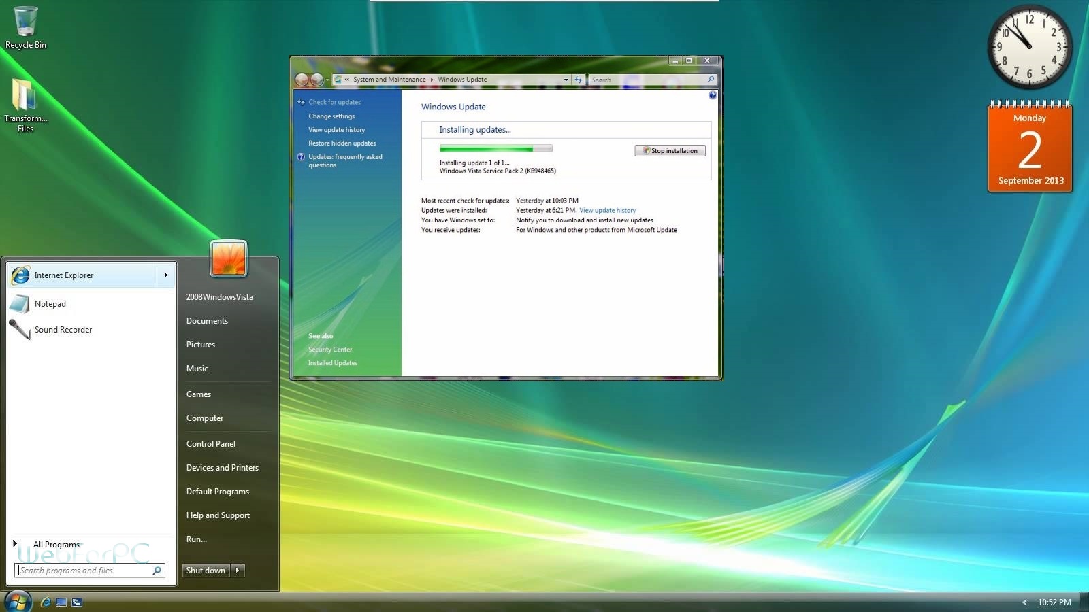Click the shield icon on Stop installation
The height and width of the screenshot is (612, 1089).
click(647, 151)
